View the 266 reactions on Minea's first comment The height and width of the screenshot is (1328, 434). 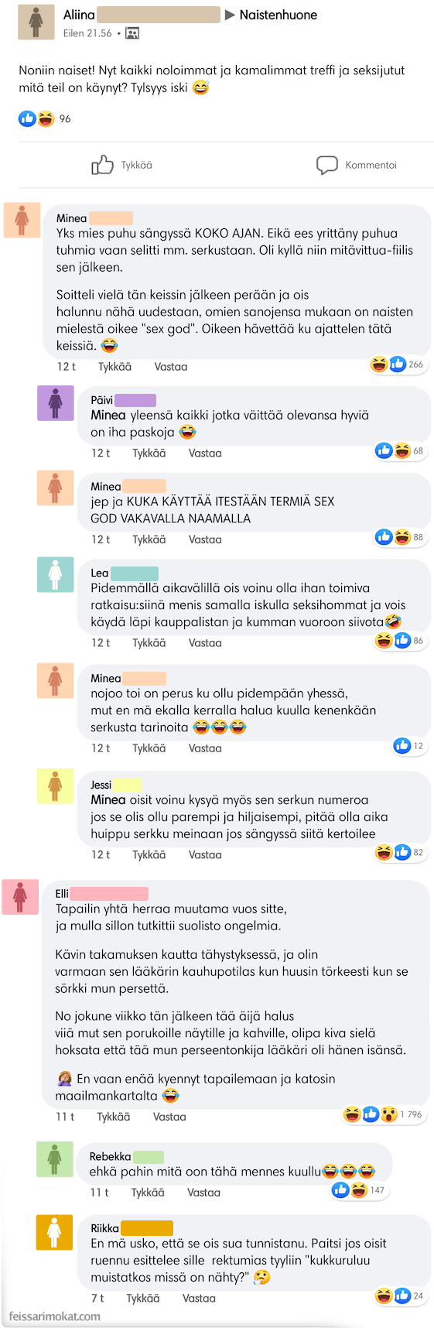(x=398, y=364)
